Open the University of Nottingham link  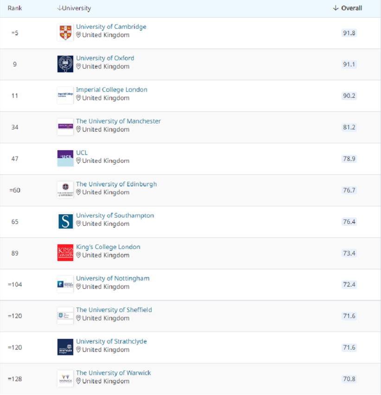[113, 278]
